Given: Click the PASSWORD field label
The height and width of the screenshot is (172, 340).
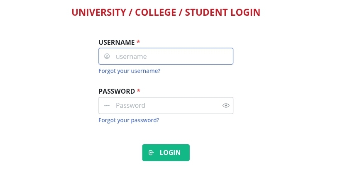Looking at the screenshot, I should click(117, 91).
